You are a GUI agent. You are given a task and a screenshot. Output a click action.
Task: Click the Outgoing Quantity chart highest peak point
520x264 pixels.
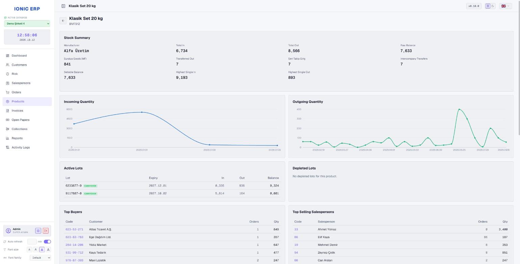(459, 109)
